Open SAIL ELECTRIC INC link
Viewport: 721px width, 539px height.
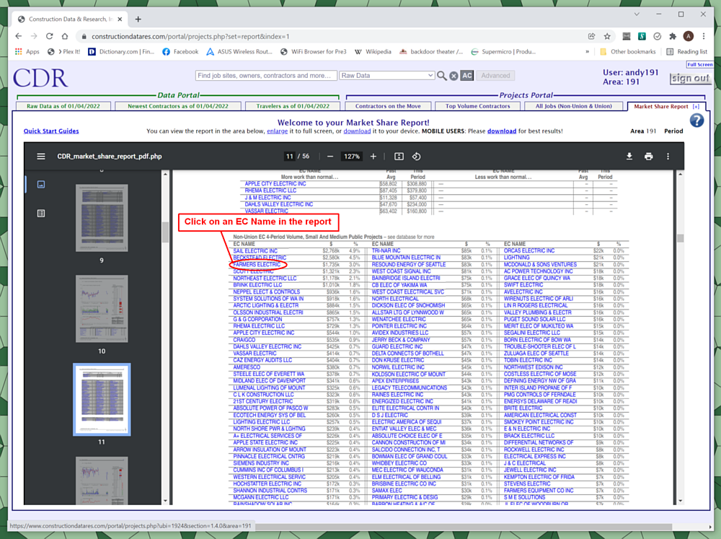(x=255, y=251)
